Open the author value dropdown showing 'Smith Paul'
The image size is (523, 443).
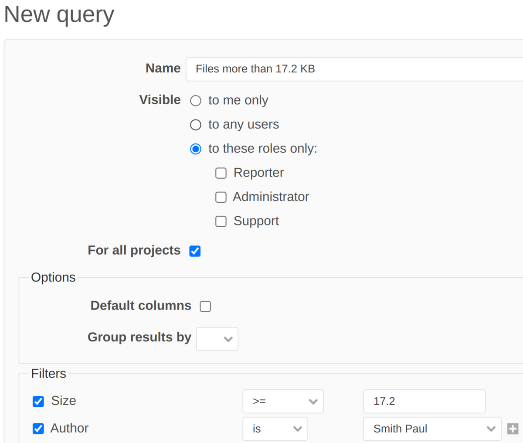coord(431,429)
